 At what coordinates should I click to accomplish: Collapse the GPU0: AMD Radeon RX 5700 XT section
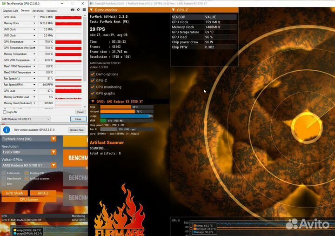click(x=93, y=101)
